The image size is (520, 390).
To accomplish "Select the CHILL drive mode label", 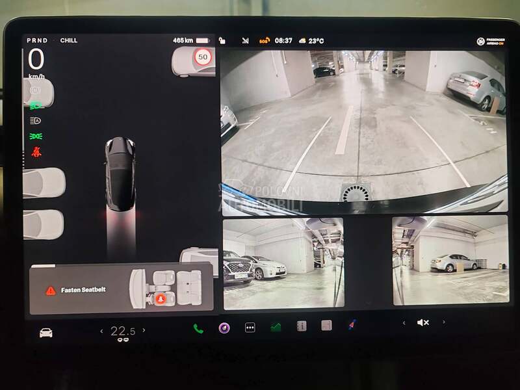I will coord(68,40).
